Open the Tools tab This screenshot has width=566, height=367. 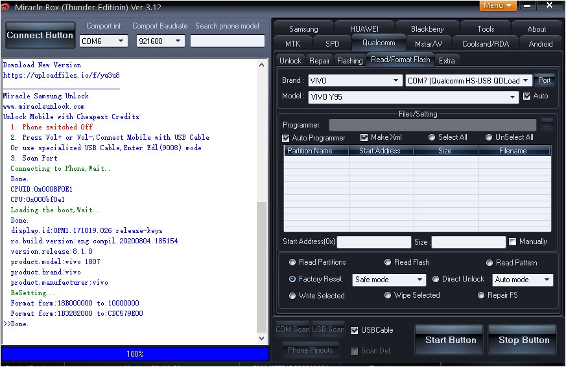point(486,29)
